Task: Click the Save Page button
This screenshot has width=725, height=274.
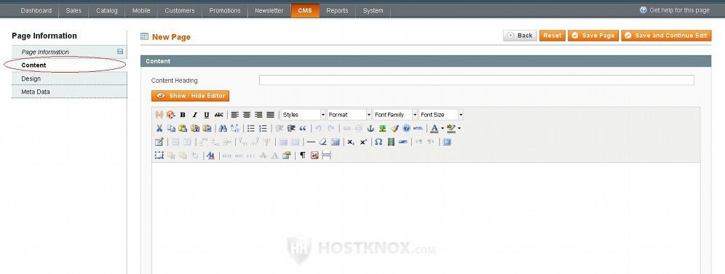Action: (593, 36)
